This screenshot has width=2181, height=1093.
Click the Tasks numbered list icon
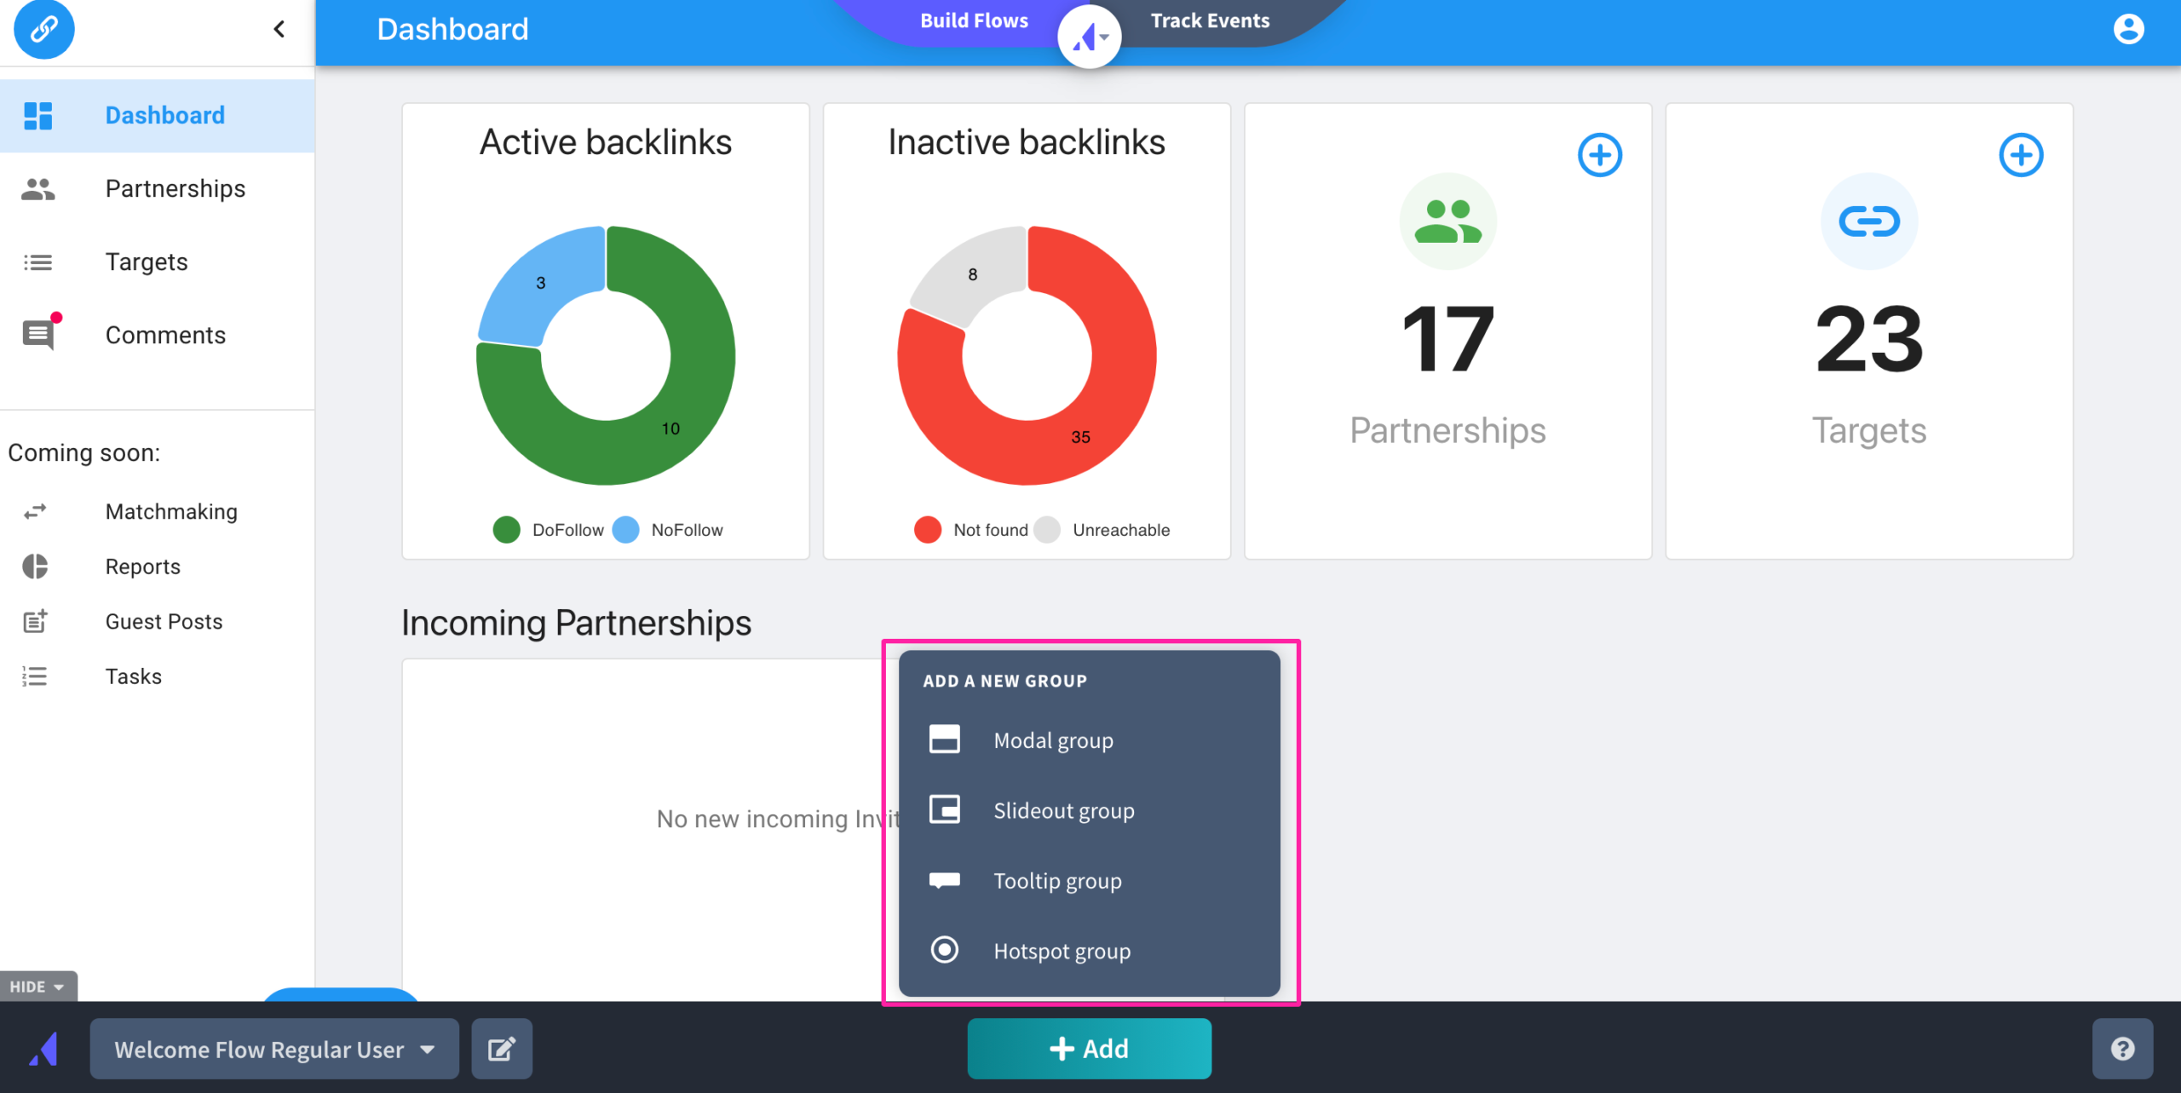[35, 676]
